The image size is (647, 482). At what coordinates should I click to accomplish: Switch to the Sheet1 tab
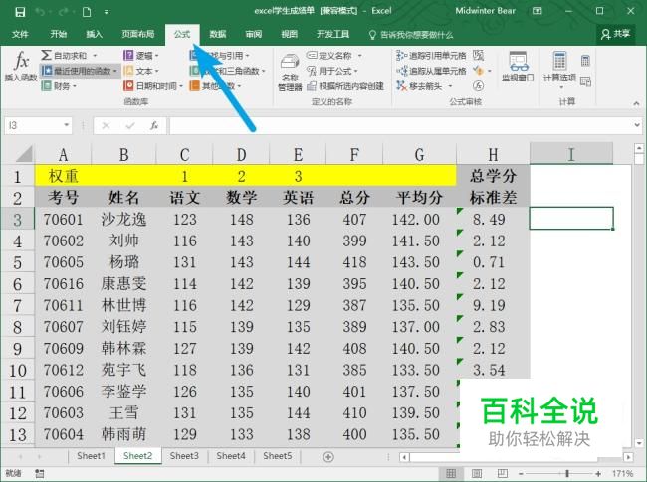point(91,456)
